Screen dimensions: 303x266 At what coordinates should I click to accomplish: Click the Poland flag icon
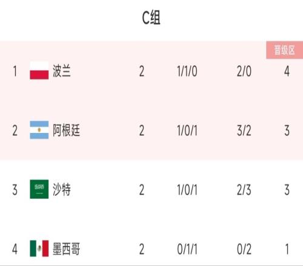39,70
